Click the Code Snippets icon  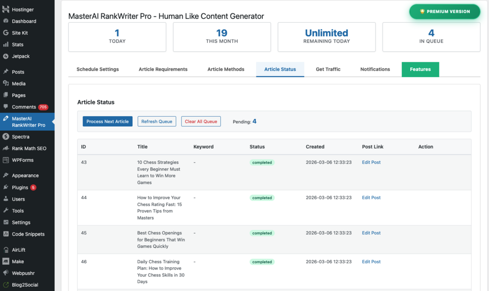(x=6, y=234)
